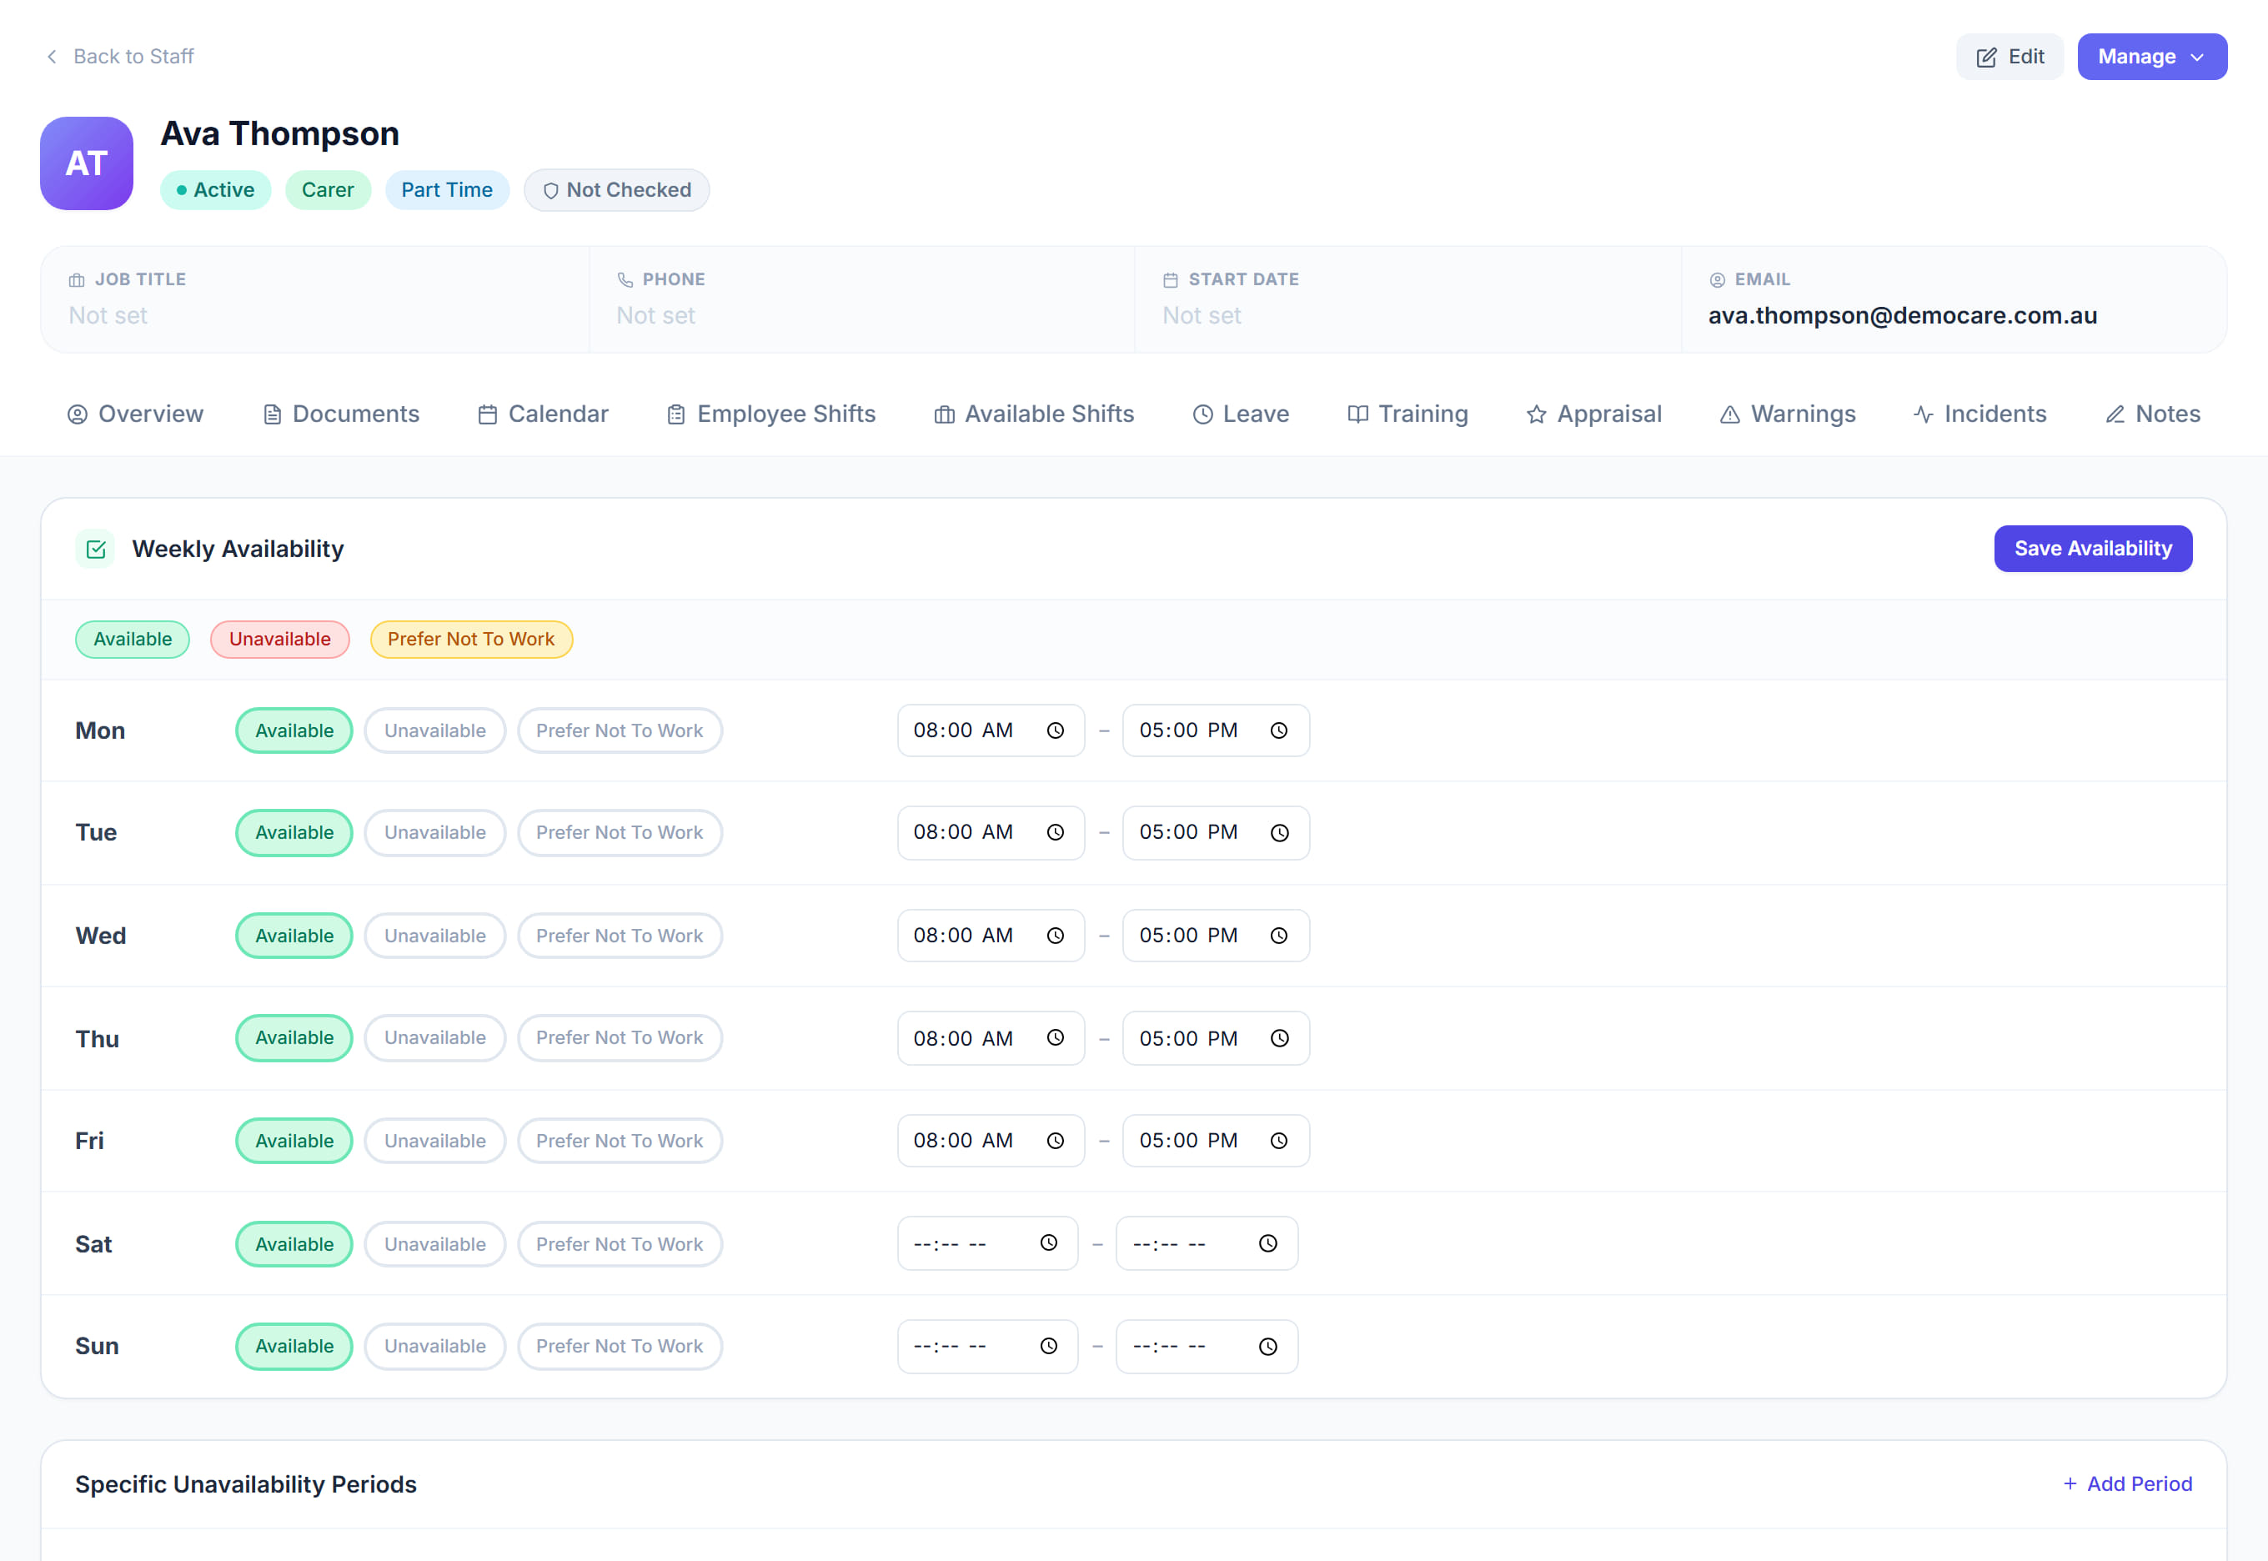Click the back arrow chevron icon
This screenshot has width=2268, height=1561.
point(52,57)
